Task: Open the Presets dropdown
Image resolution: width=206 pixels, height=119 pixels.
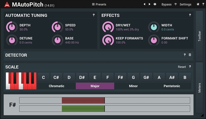Action: click(x=99, y=4)
